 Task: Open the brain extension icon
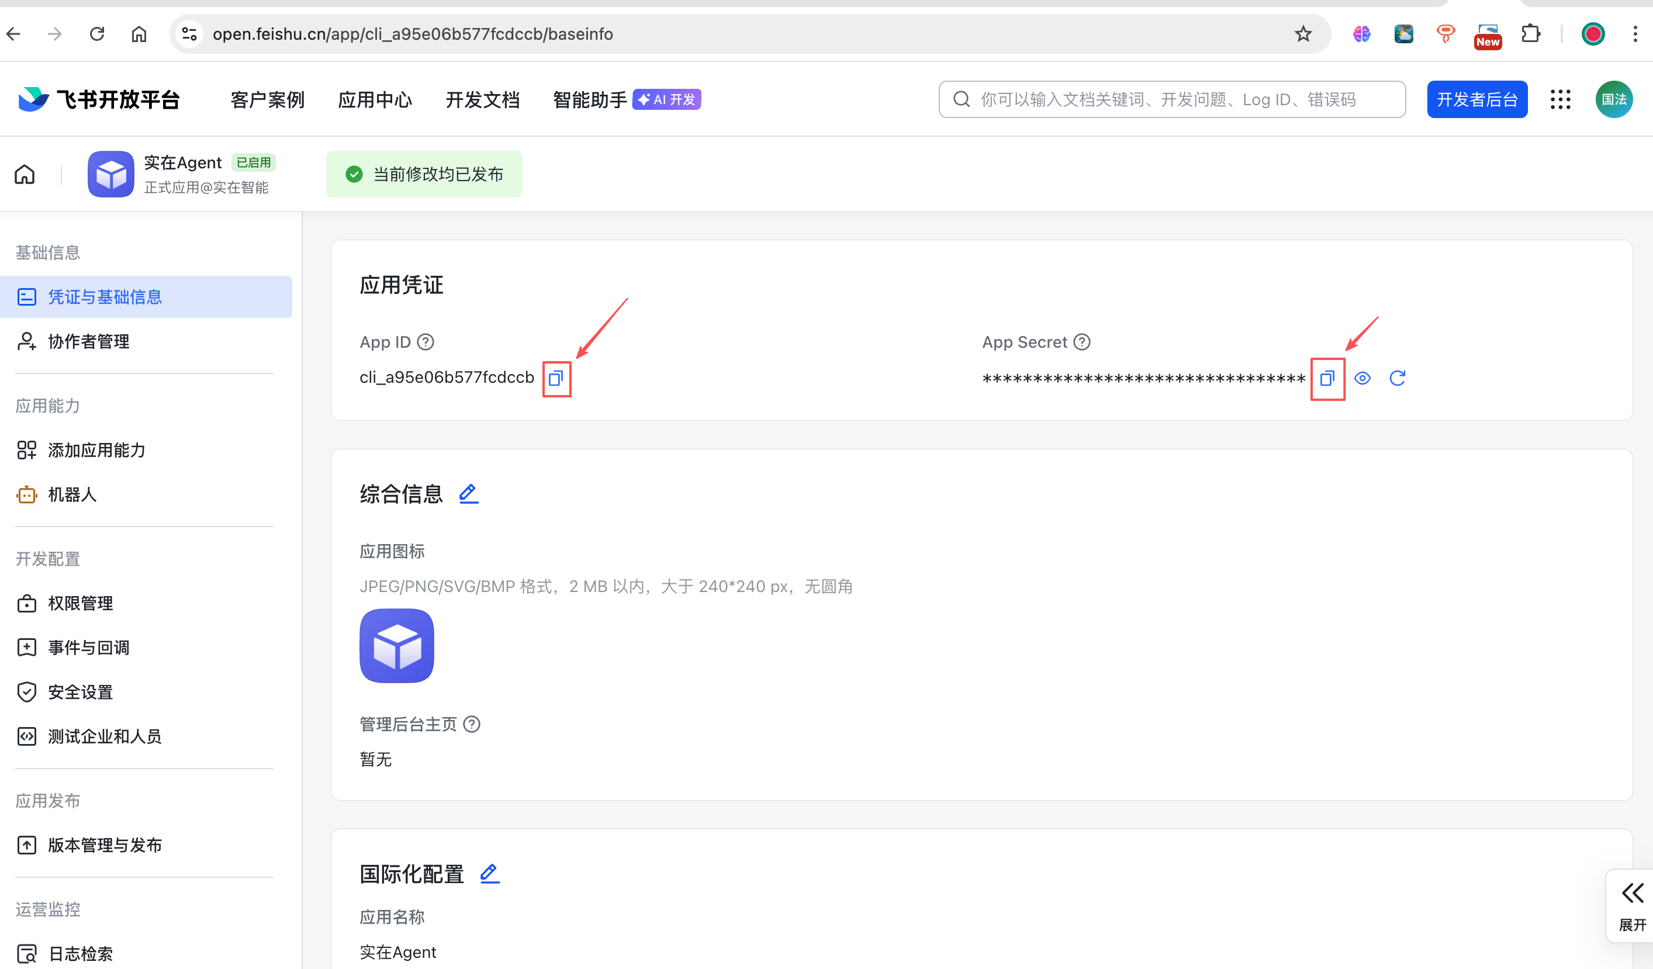(1362, 33)
